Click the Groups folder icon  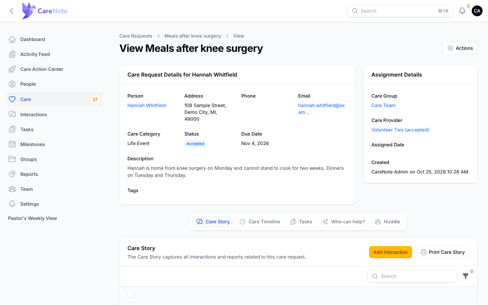tap(12, 159)
